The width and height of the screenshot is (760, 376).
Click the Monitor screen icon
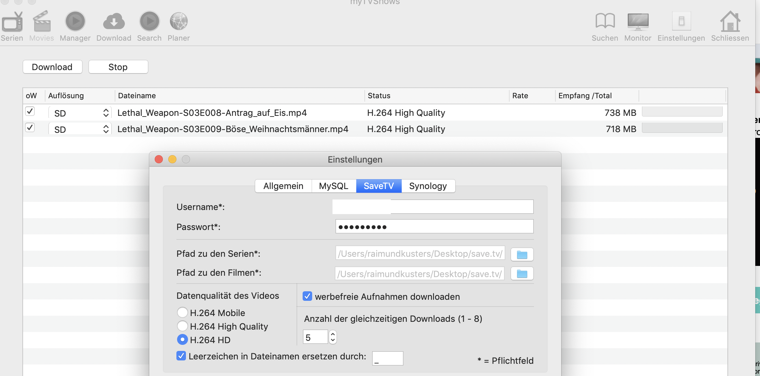point(638,21)
